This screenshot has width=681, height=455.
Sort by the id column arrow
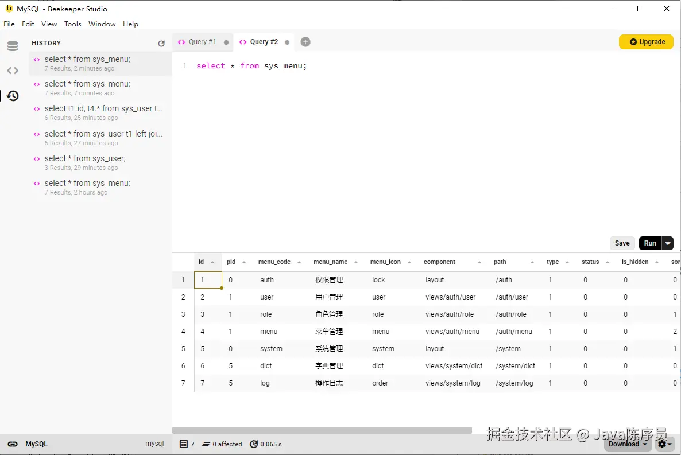click(x=212, y=262)
